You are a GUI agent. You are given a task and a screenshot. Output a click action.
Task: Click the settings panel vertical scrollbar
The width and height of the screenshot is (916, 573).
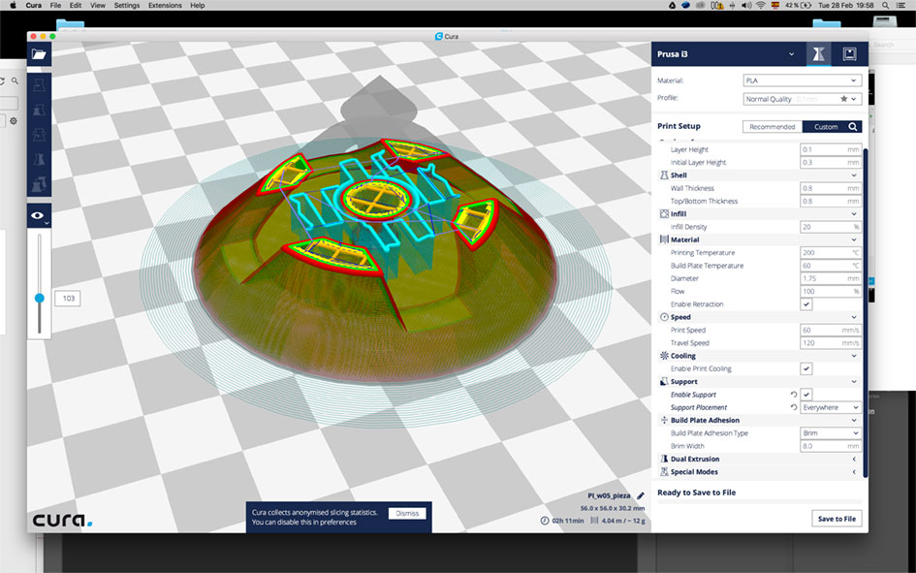point(866,312)
